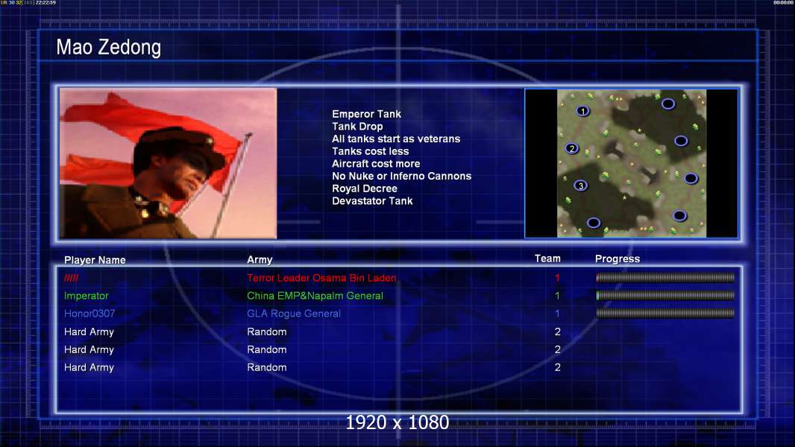Image resolution: width=795 pixels, height=447 pixels.
Task: Click the progress bar for Imperator
Action: point(665,295)
